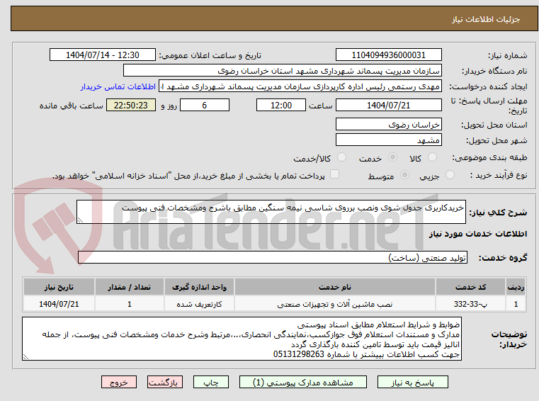Click the row number cell in ردیف column

point(516,304)
